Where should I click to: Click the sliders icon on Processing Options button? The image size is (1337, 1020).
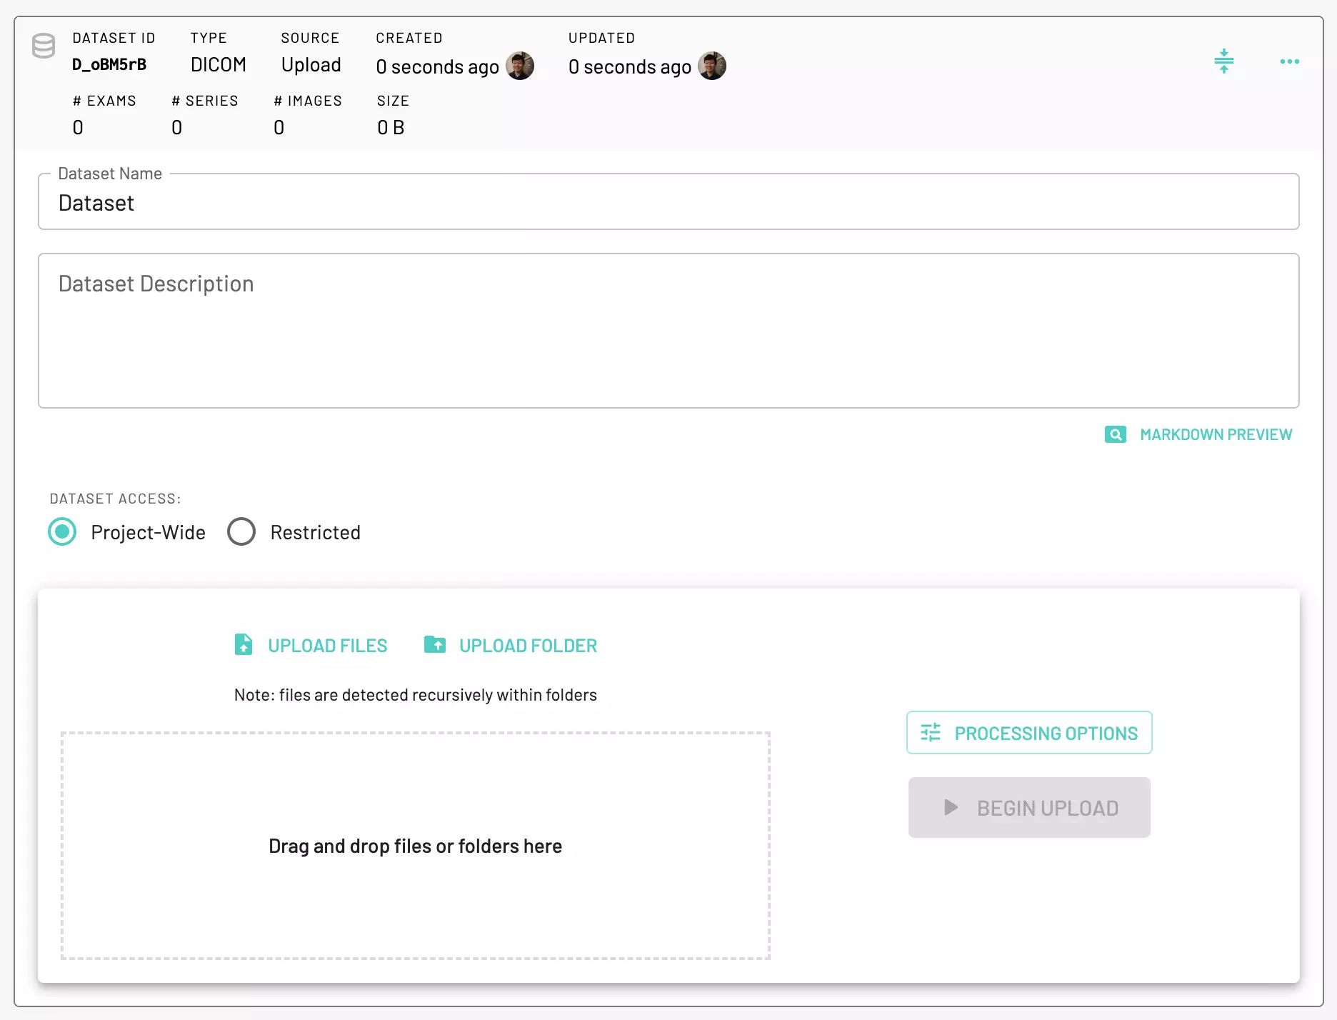click(930, 733)
